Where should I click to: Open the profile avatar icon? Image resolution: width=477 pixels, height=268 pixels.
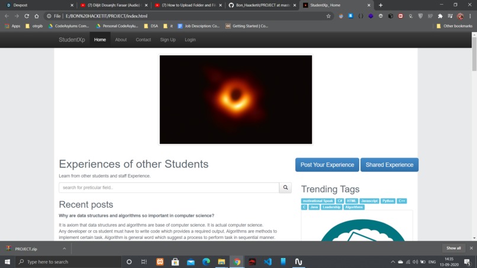point(460,16)
